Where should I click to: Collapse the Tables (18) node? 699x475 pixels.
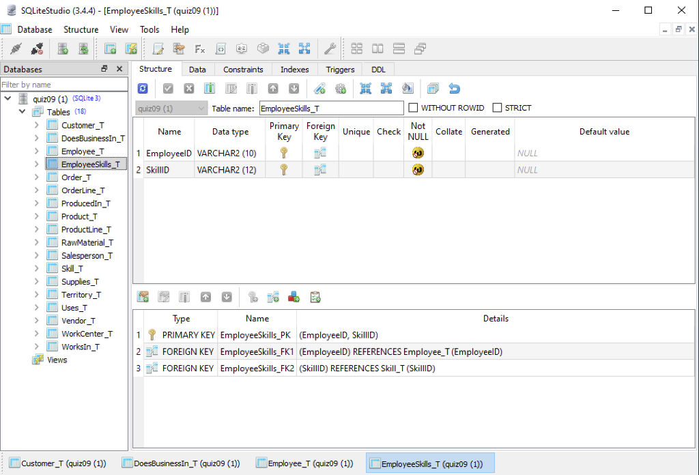[22, 111]
